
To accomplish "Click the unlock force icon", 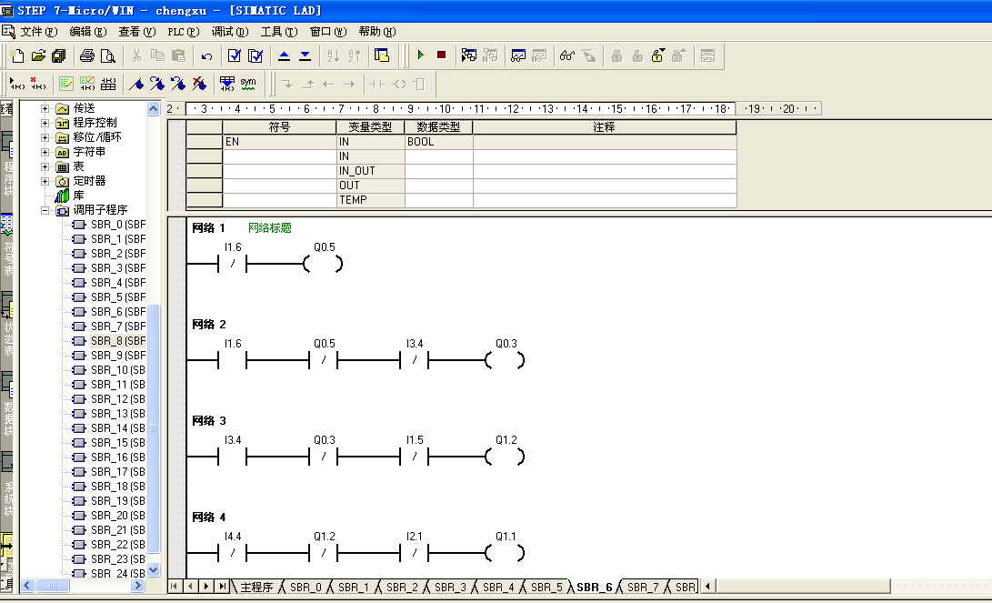I will [x=658, y=55].
